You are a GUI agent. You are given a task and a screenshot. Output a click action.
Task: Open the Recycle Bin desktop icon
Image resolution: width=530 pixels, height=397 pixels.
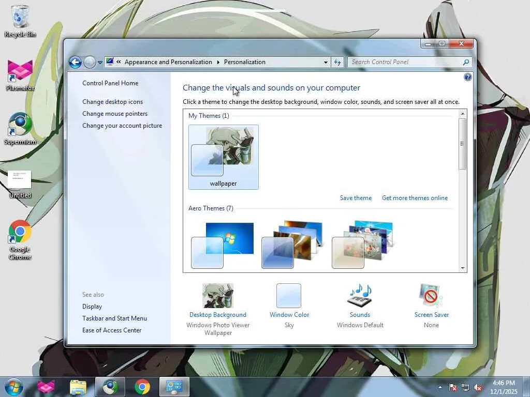20,21
